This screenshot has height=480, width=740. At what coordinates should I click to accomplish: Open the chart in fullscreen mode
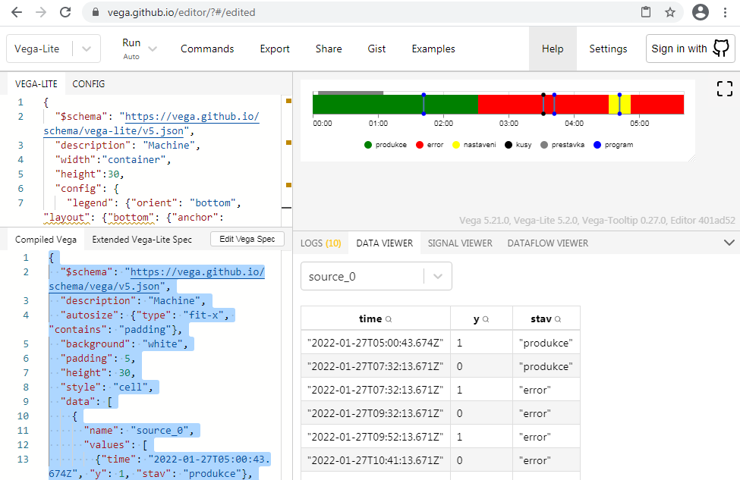click(724, 89)
